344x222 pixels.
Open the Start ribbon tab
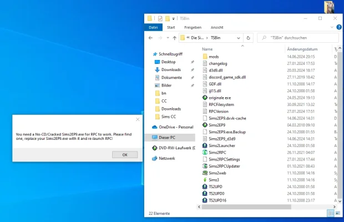click(171, 27)
